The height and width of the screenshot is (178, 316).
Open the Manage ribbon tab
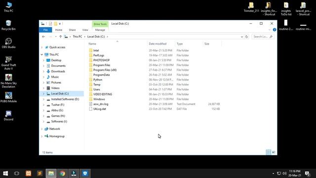pyautogui.click(x=100, y=30)
